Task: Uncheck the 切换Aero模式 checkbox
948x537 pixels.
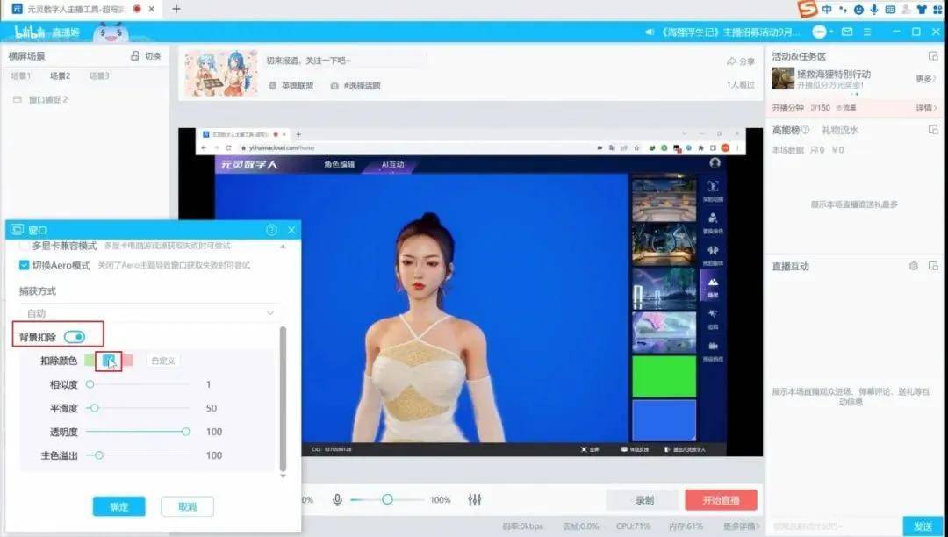Action: pos(25,265)
